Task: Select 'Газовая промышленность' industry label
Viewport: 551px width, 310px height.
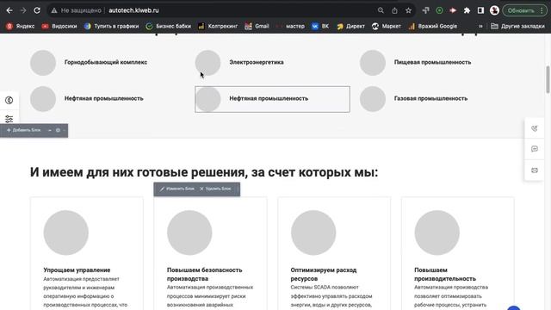Action: [x=430, y=98]
